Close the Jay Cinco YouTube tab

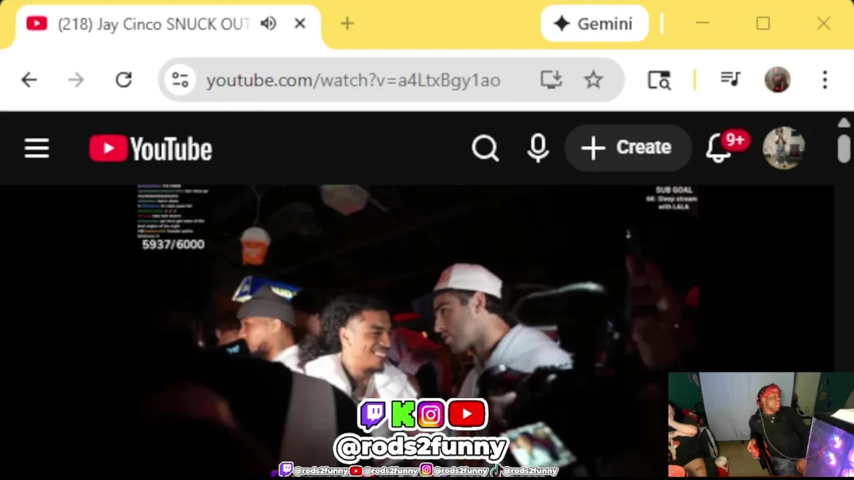[300, 24]
